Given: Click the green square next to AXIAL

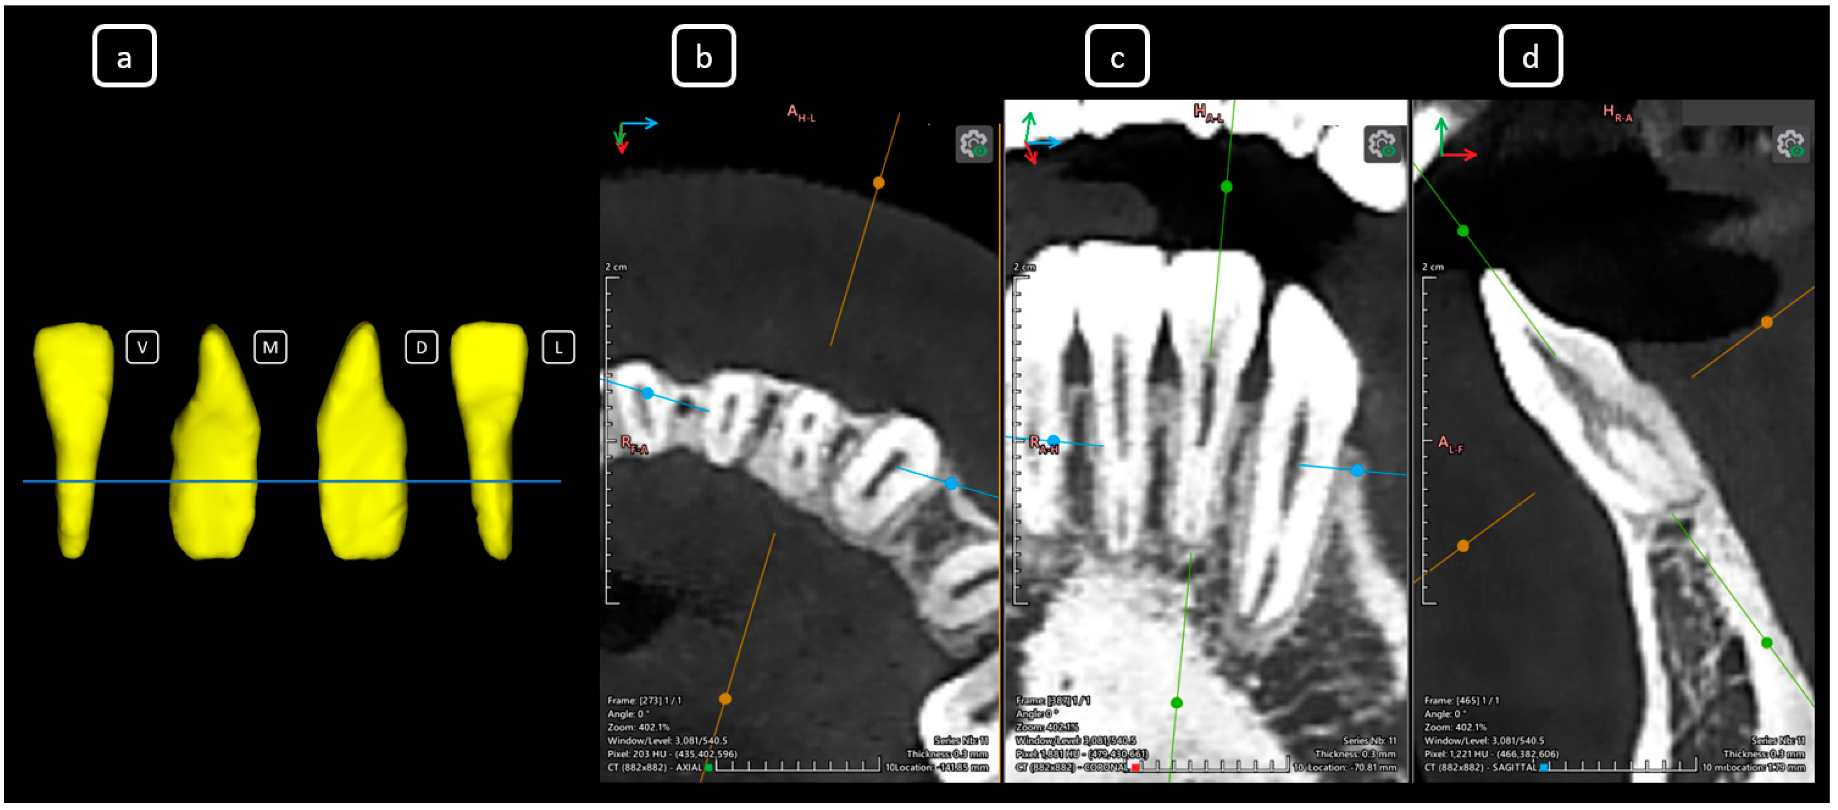Looking at the screenshot, I should point(708,768).
